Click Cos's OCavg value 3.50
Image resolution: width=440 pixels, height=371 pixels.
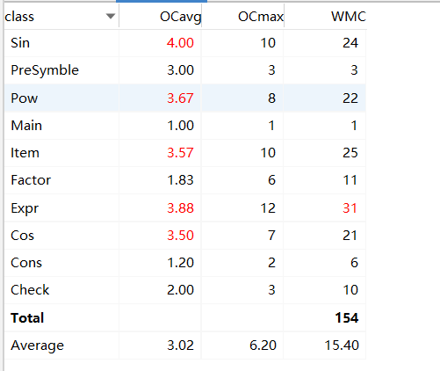180,236
